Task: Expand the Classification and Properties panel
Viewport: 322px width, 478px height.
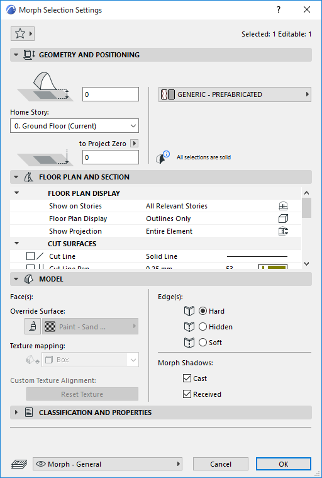Action: (x=16, y=413)
